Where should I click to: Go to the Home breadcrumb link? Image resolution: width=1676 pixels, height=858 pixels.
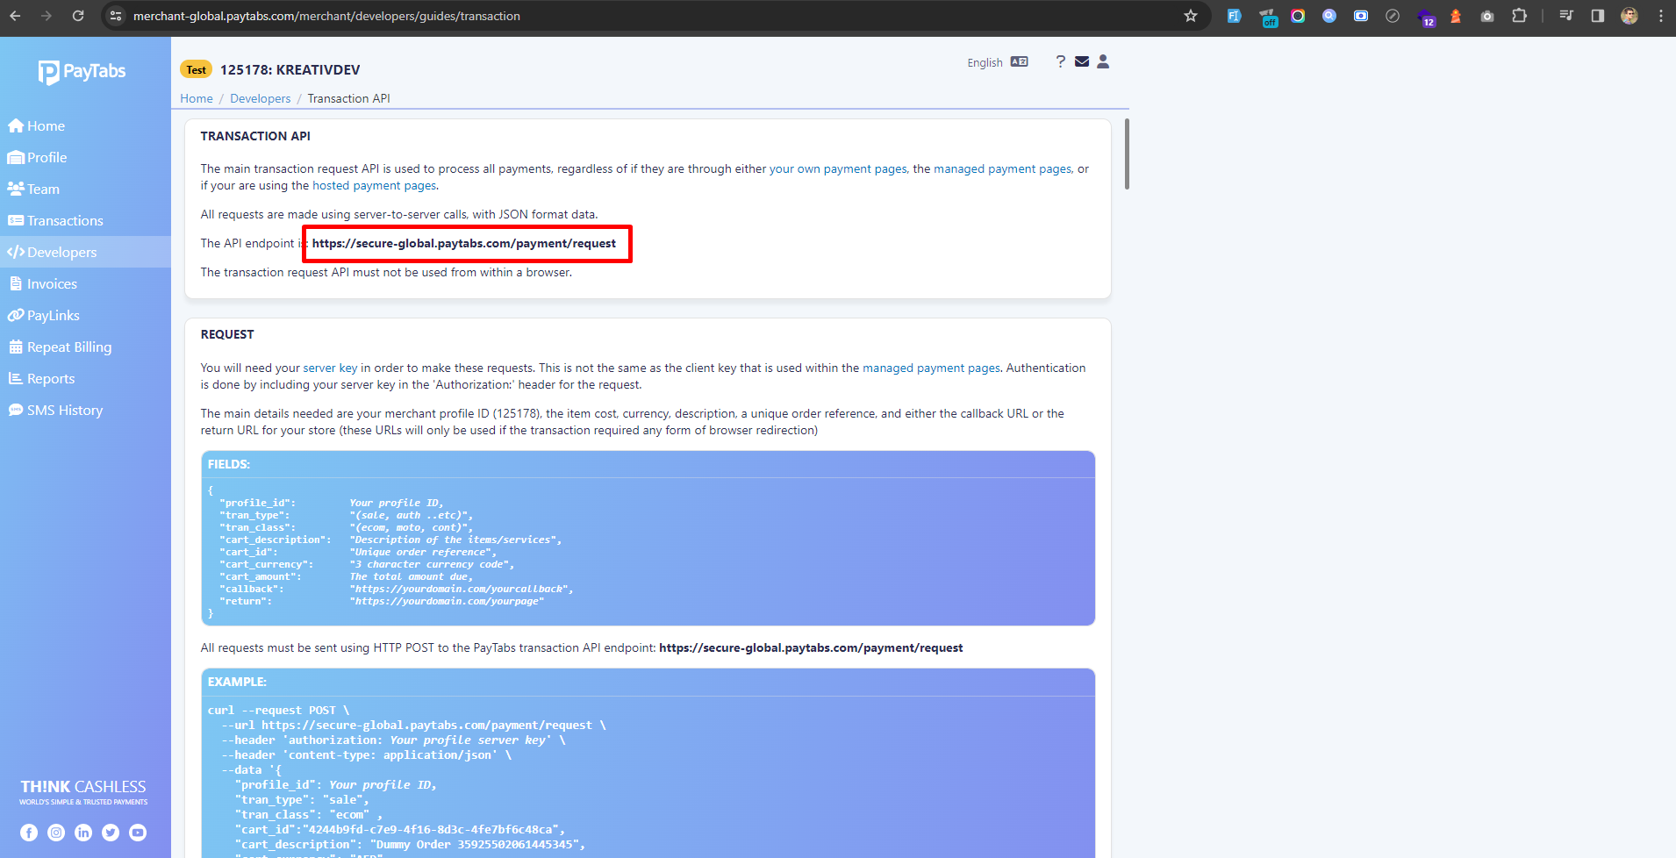(197, 98)
